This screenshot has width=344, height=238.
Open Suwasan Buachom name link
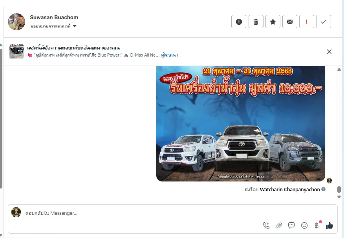(x=54, y=17)
